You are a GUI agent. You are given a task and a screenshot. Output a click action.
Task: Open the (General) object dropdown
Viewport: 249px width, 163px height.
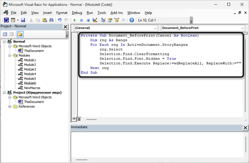tap(155, 28)
